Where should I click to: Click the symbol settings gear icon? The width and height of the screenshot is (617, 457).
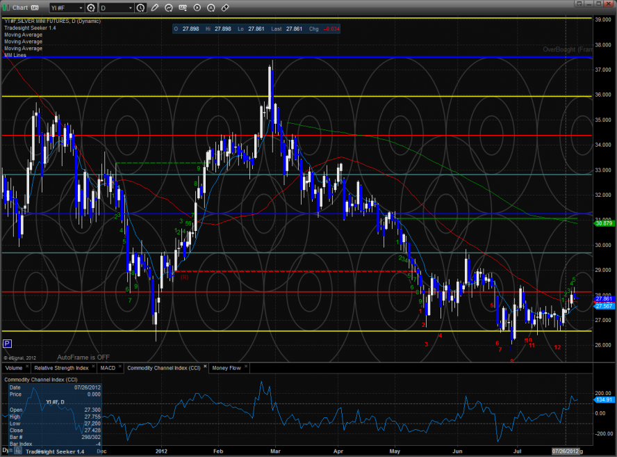pos(90,8)
